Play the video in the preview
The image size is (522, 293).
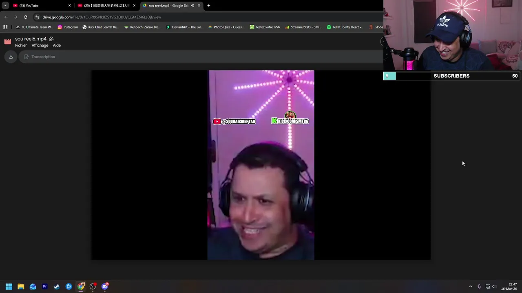coord(261,165)
